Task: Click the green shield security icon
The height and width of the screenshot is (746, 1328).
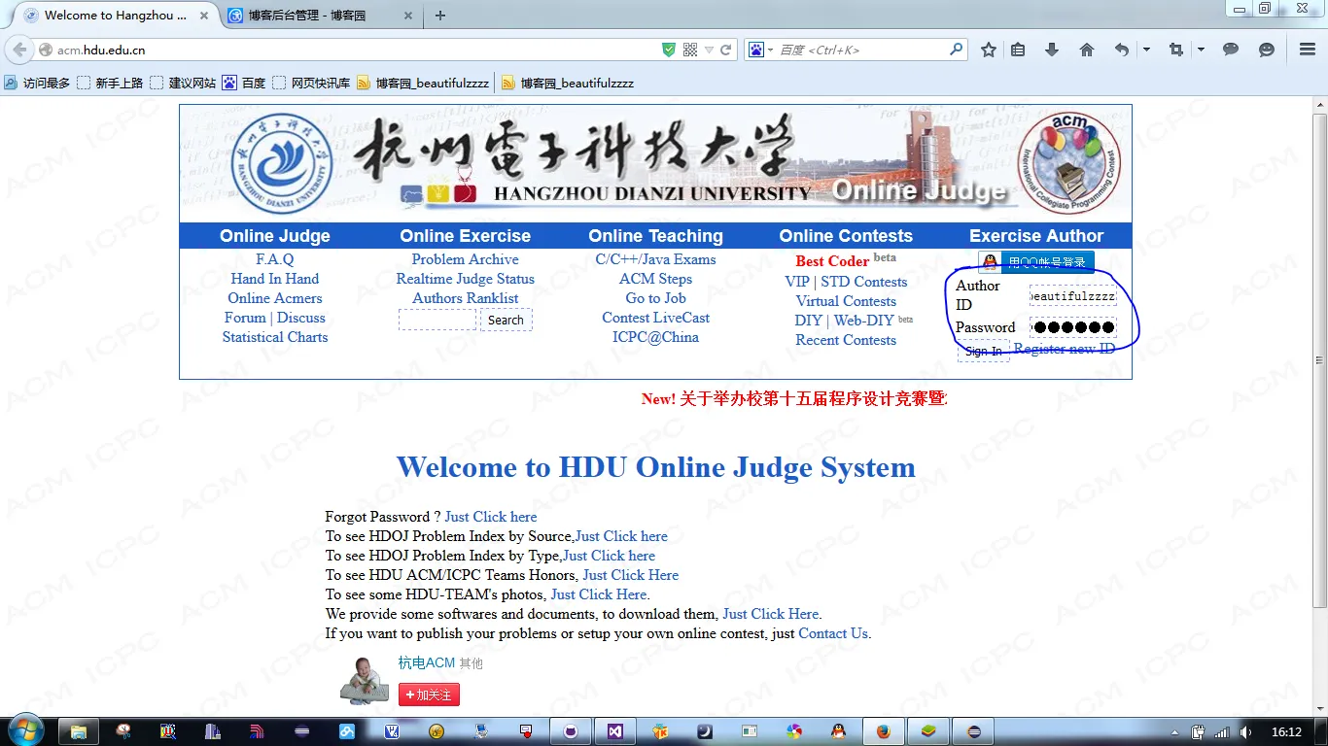Action: pyautogui.click(x=669, y=50)
